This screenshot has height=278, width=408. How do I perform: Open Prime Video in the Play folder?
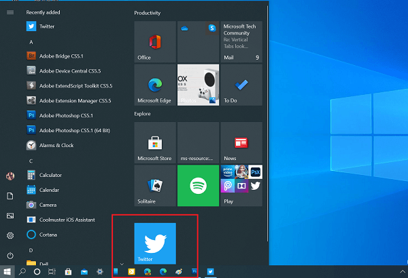click(228, 172)
